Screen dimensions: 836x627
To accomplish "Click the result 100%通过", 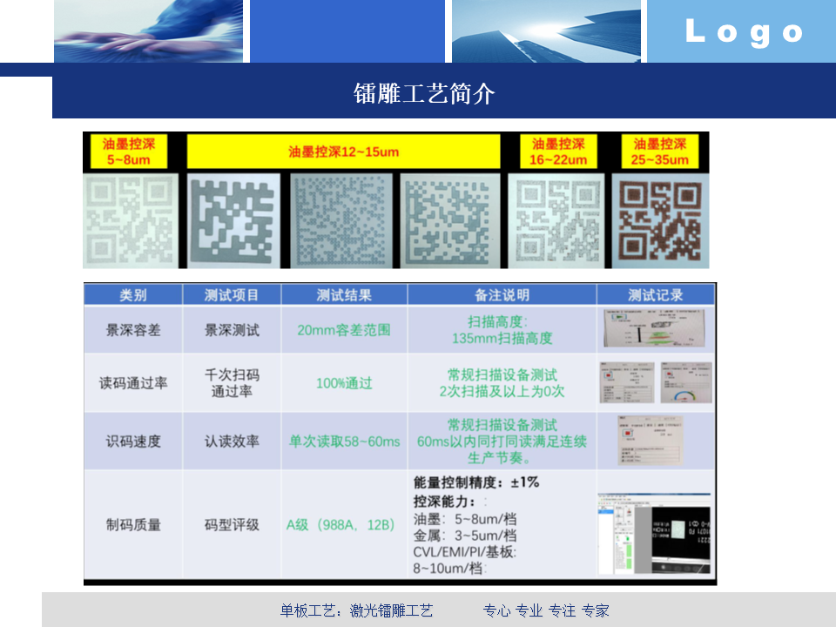I will pos(344,383).
